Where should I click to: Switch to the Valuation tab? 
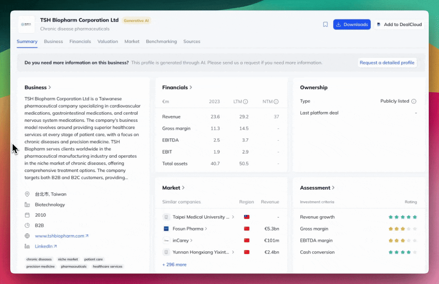point(107,41)
